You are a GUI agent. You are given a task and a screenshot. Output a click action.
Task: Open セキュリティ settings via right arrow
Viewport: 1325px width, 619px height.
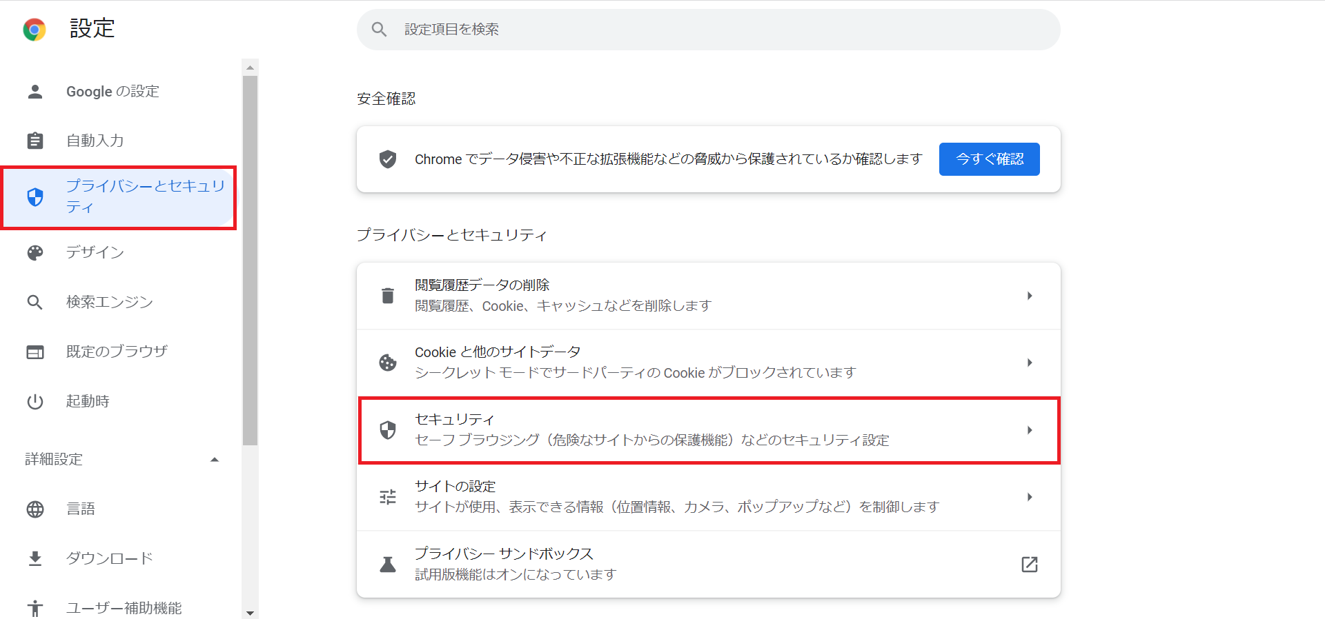coord(1030,430)
